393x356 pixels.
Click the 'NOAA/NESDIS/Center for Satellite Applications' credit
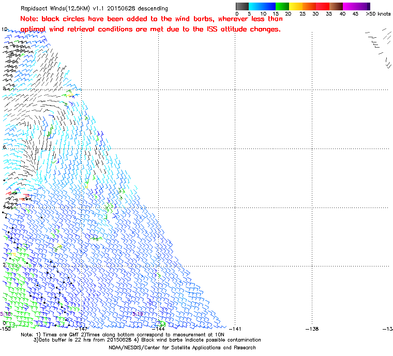click(182, 348)
